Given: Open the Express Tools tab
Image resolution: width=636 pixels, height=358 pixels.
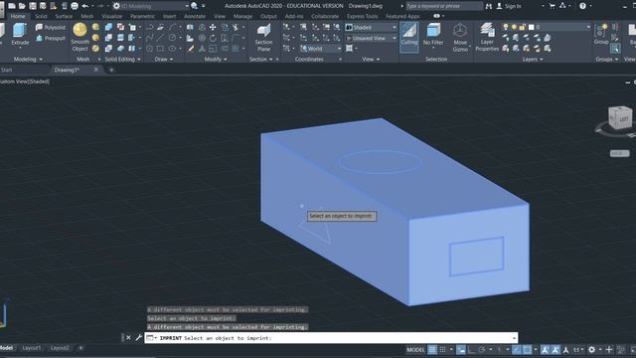Looking at the screenshot, I should coord(362,16).
